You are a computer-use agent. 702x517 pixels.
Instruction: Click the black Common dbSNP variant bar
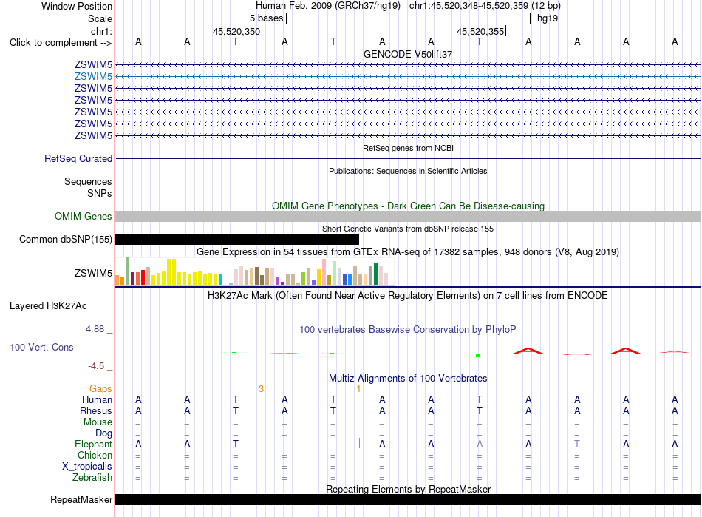coord(237,239)
